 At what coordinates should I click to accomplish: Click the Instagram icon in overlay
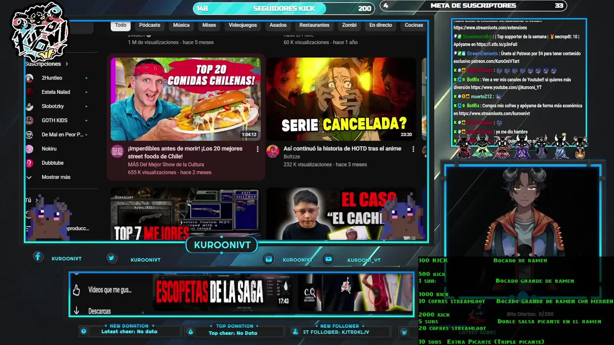pos(269,259)
